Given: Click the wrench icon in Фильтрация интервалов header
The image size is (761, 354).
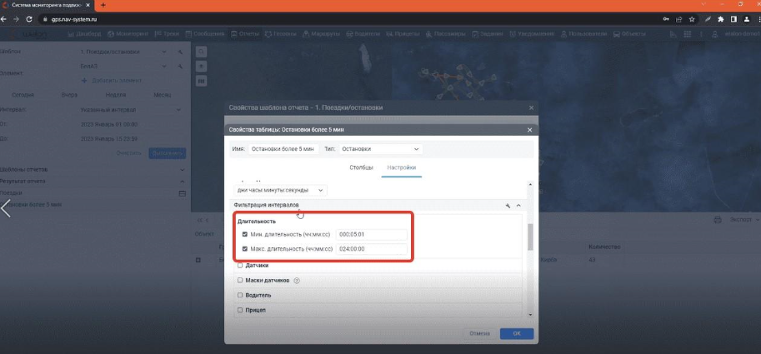Looking at the screenshot, I should pos(507,205).
